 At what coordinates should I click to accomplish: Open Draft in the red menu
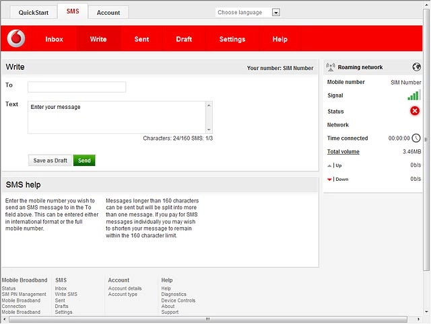(x=184, y=39)
